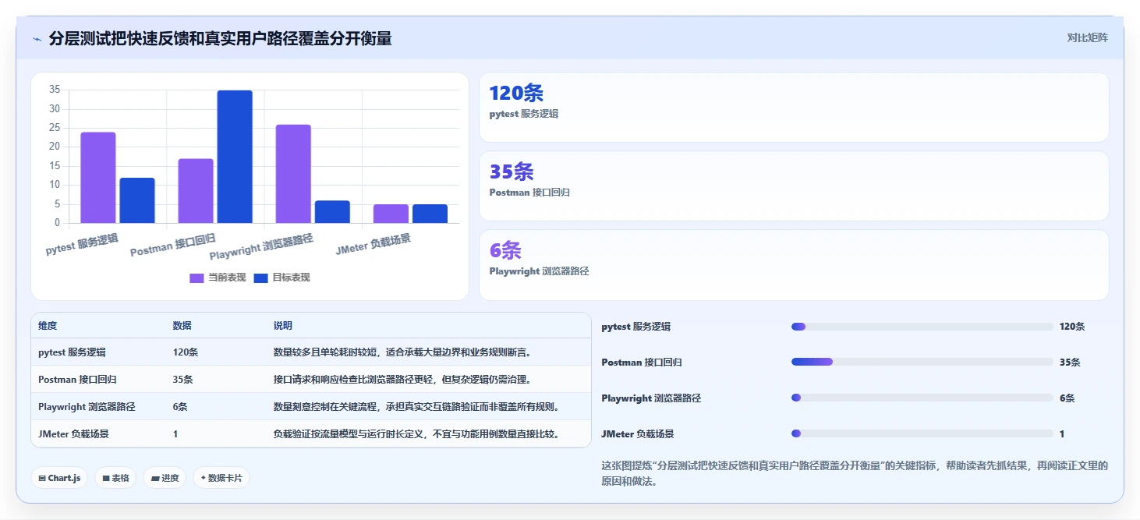Click the blue JMeter 目标表现 bar
This screenshot has height=520, width=1140.
coord(430,214)
